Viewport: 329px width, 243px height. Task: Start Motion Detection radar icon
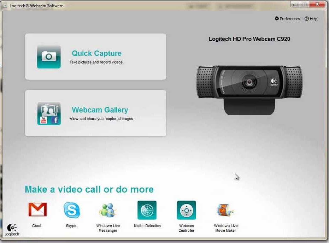click(x=147, y=210)
